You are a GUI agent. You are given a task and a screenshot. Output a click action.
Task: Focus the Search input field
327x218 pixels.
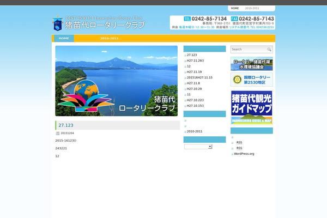point(249,50)
